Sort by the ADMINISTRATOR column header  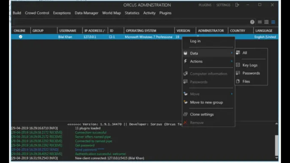[212, 31]
